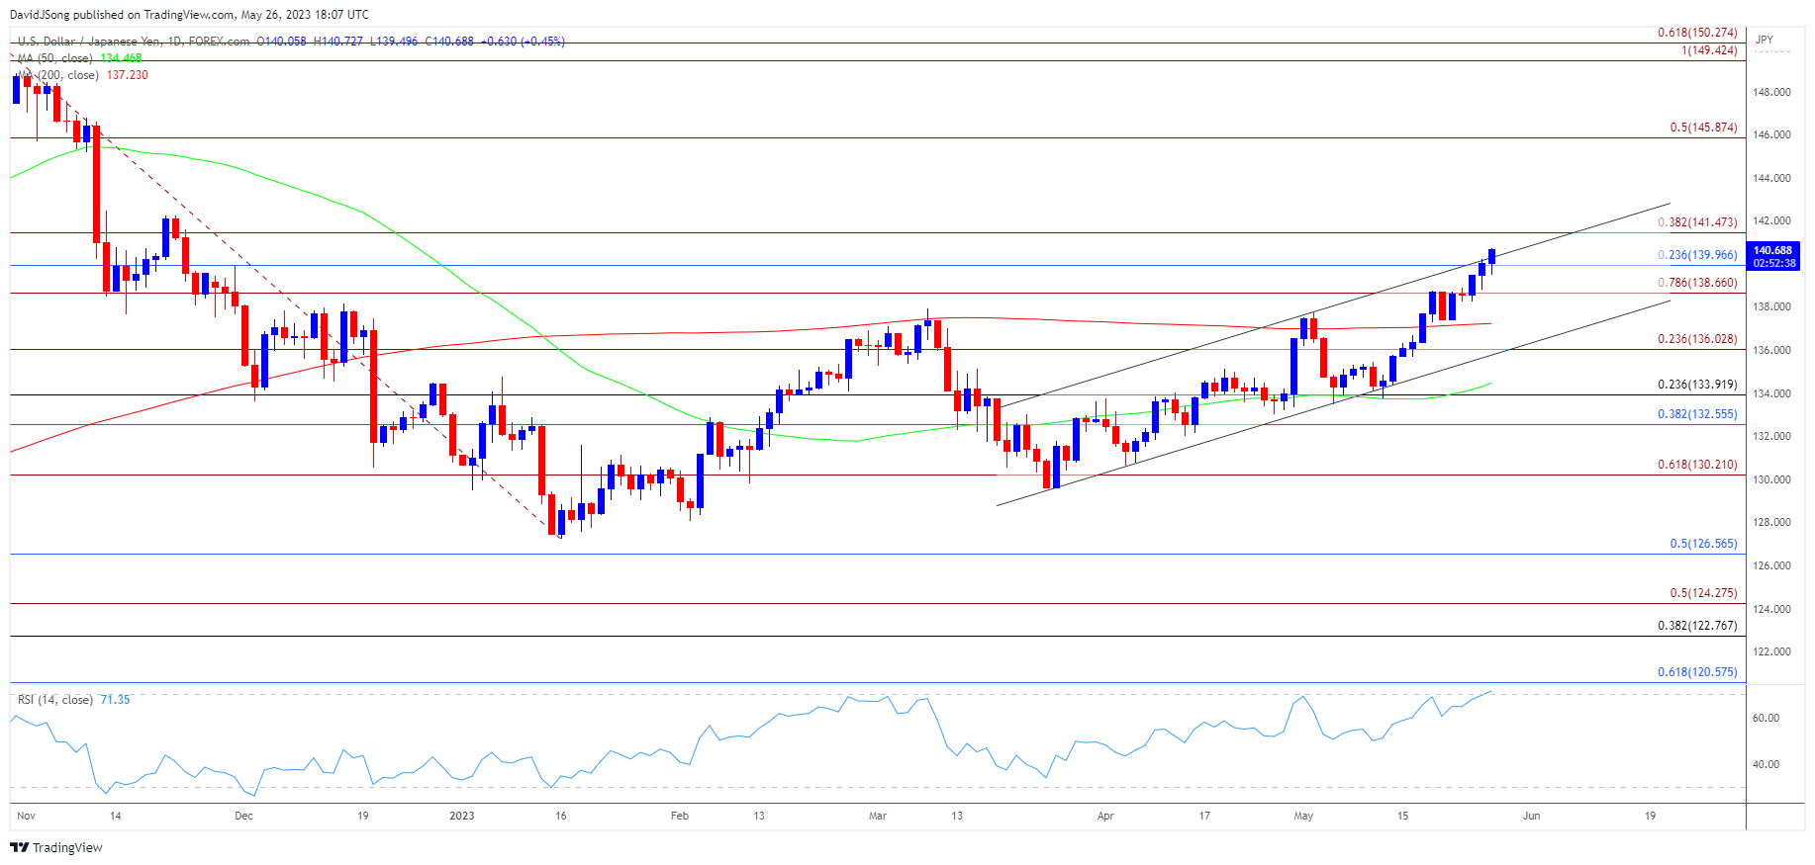Click the Feb label on time axis
Image resolution: width=1815 pixels, height=865 pixels.
(679, 816)
